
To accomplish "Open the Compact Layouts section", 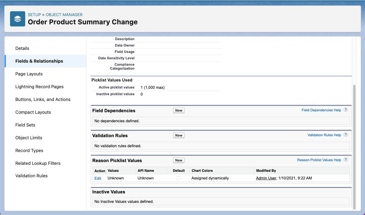I will (x=33, y=112).
